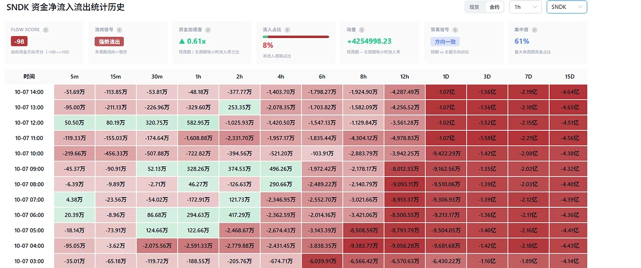This screenshot has width=641, height=268.
Task: Open the 背离信号 help icon
Action: pyautogui.click(x=456, y=30)
